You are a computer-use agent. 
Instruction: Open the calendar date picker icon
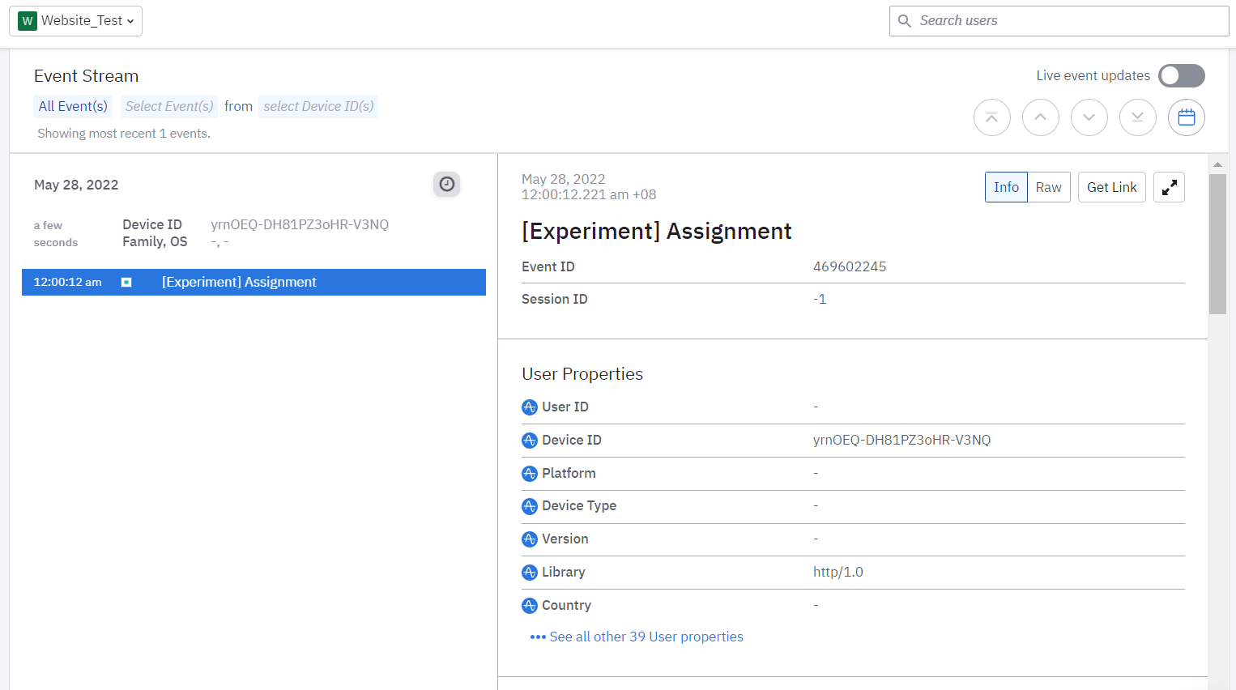pos(1186,118)
